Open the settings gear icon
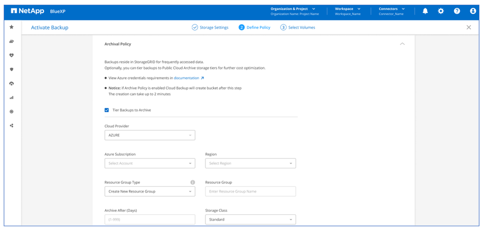This screenshot has width=485, height=230. 441,11
